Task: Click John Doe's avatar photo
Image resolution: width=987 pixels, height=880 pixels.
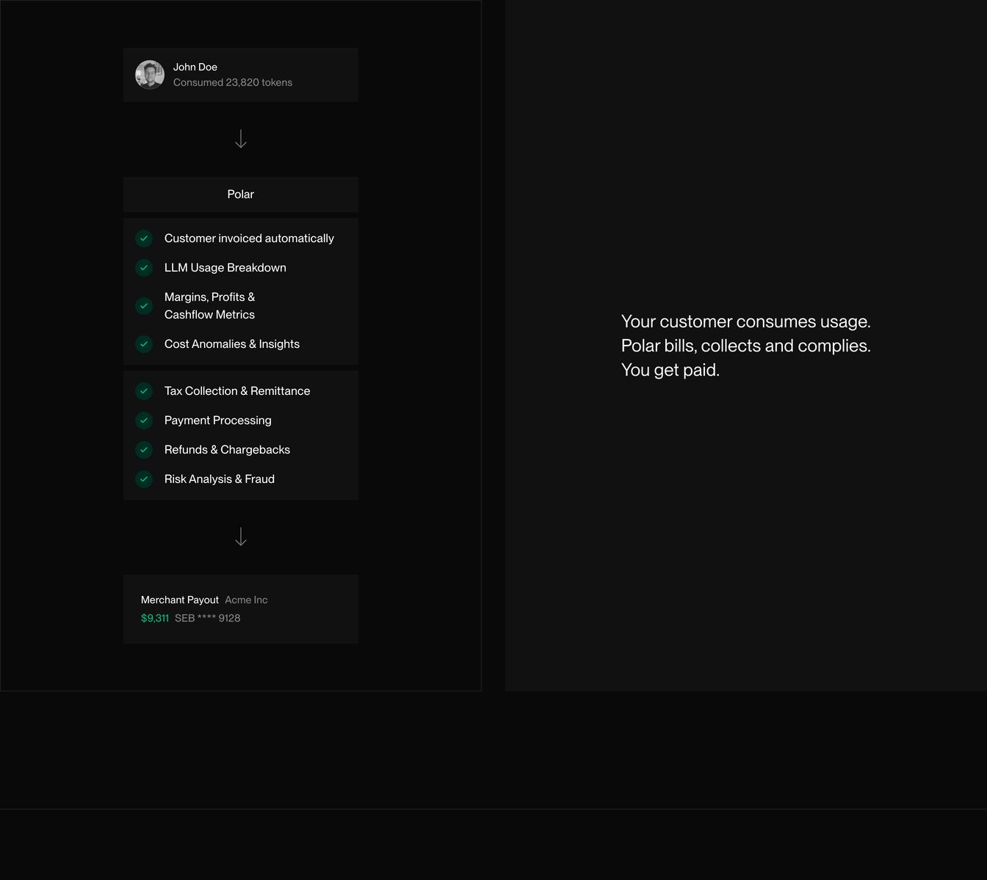Action: (150, 75)
